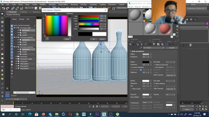
Task: Open the 01 - Default material name dropdown
Action: point(154,48)
